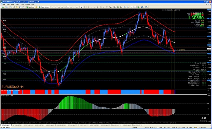Click the Default profile in status bar
The image size is (212, 129).
135,128
